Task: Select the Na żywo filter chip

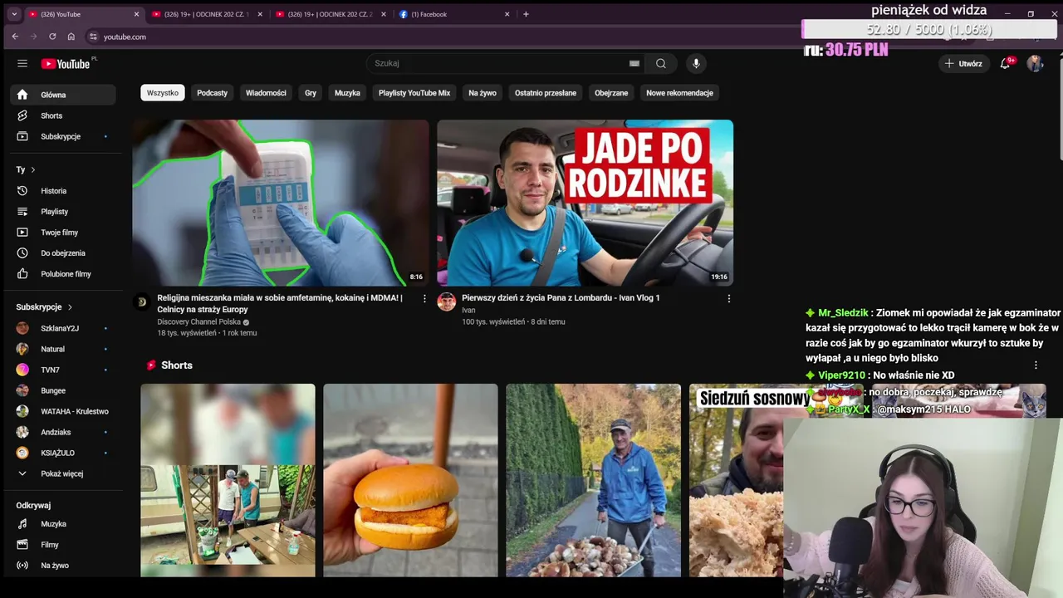Action: pyautogui.click(x=483, y=93)
